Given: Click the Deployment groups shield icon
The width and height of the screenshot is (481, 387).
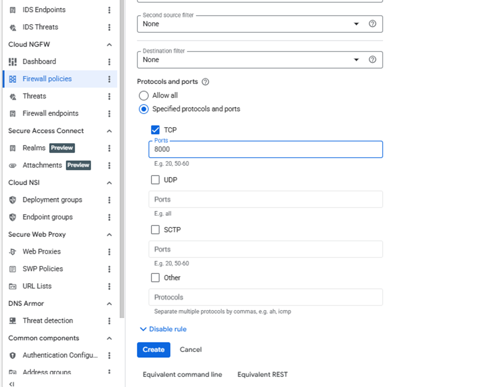Looking at the screenshot, I should point(13,200).
